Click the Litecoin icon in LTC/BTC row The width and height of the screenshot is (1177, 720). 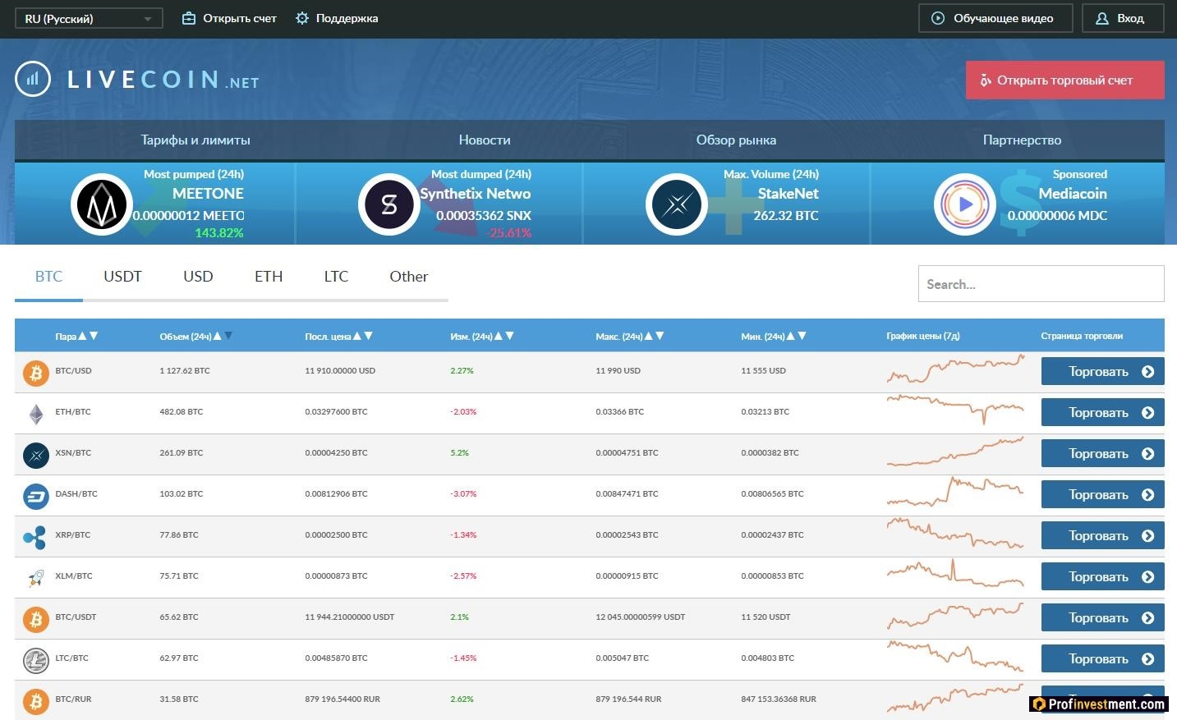pyautogui.click(x=35, y=660)
